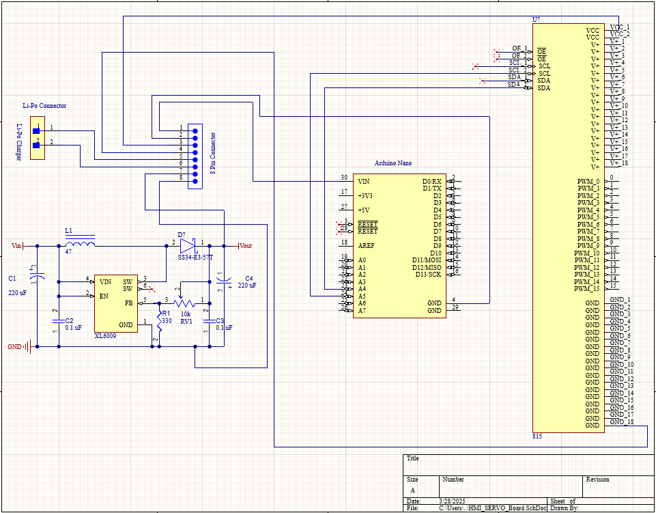
Task: Click the D13/SCK pin label
Action: (429, 275)
